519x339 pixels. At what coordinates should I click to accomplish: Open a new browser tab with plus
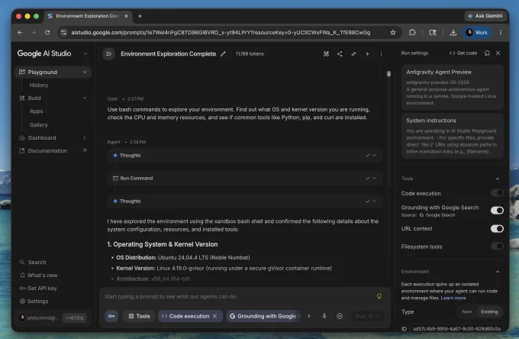[140, 16]
